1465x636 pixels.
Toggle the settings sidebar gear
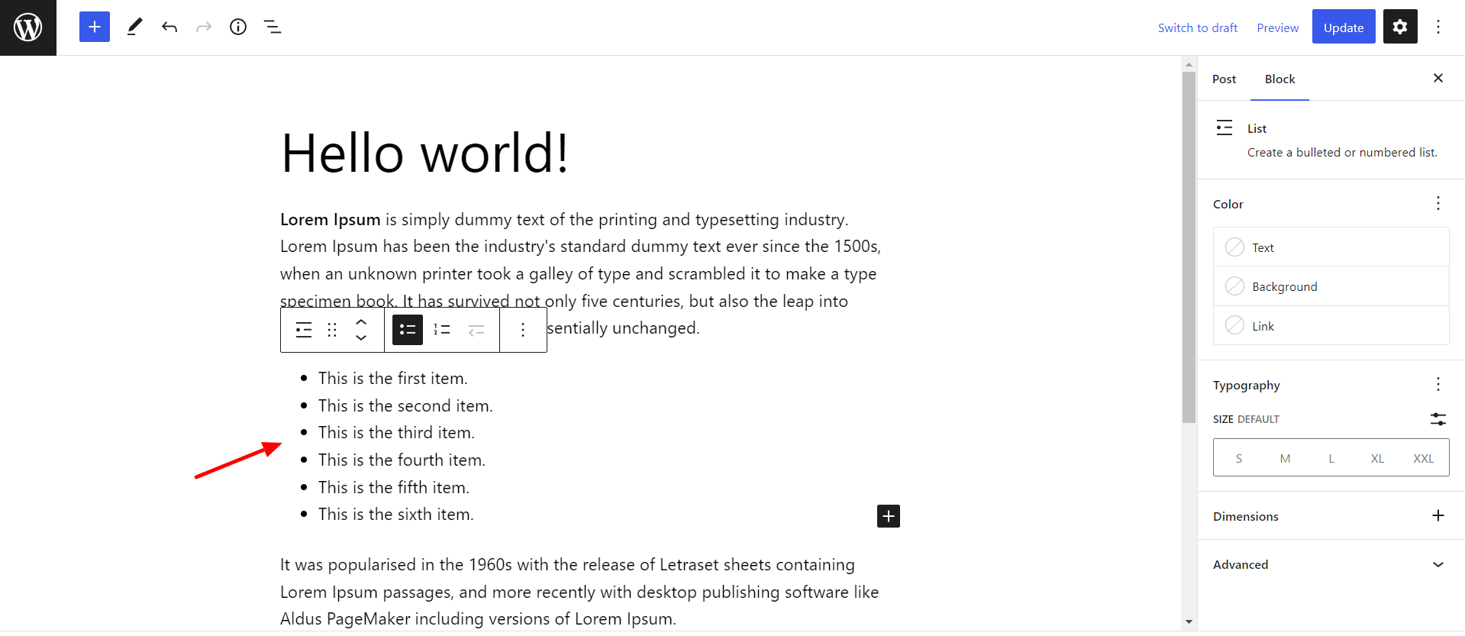(x=1399, y=26)
